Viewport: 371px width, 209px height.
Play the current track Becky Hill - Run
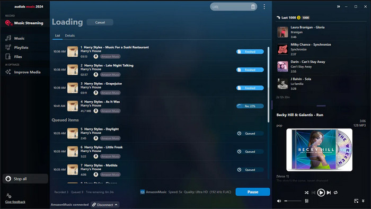321,193
